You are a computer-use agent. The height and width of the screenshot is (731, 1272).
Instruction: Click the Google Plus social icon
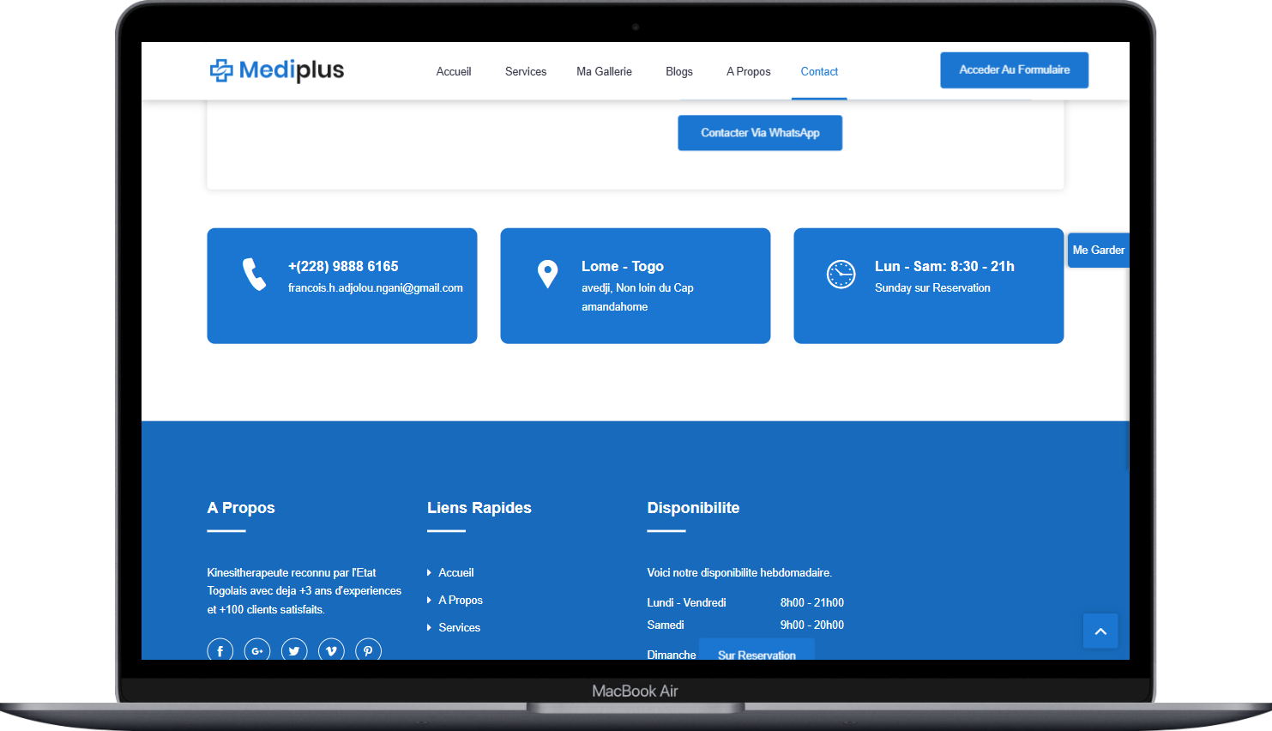click(257, 650)
